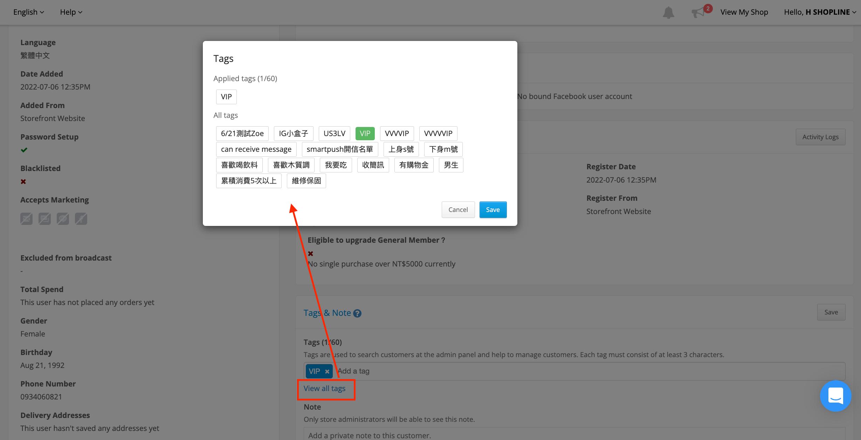Click the Birthday value Aug 21, 1992
Image resolution: width=861 pixels, height=440 pixels.
point(42,365)
